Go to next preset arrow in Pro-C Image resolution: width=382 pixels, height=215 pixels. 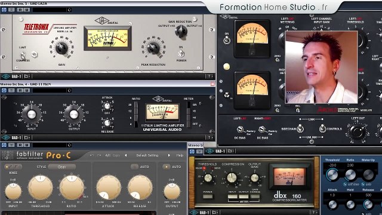point(169,155)
